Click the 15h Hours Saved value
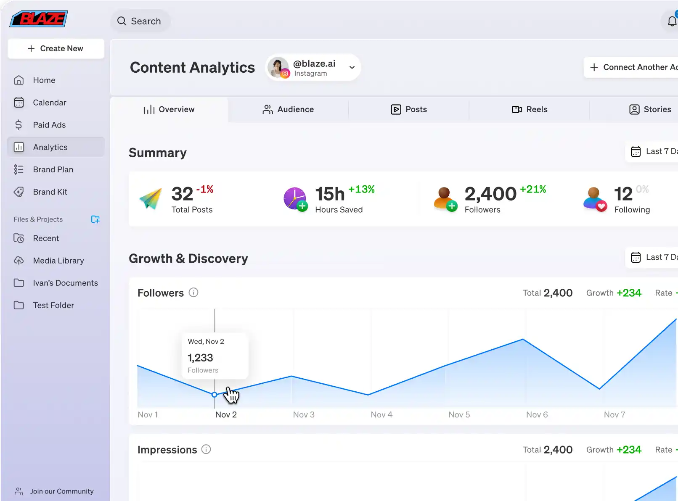The width and height of the screenshot is (678, 501). pyautogui.click(x=330, y=194)
